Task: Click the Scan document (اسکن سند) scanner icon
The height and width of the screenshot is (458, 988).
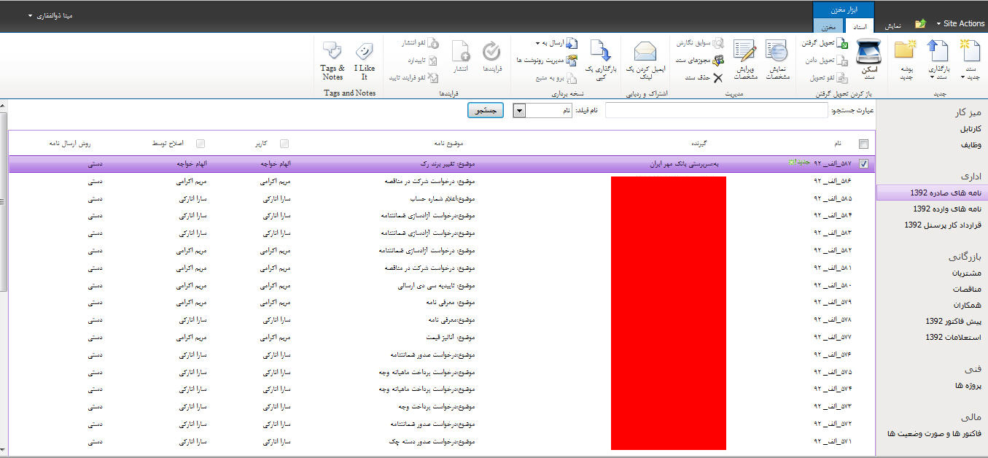Action: (x=869, y=50)
